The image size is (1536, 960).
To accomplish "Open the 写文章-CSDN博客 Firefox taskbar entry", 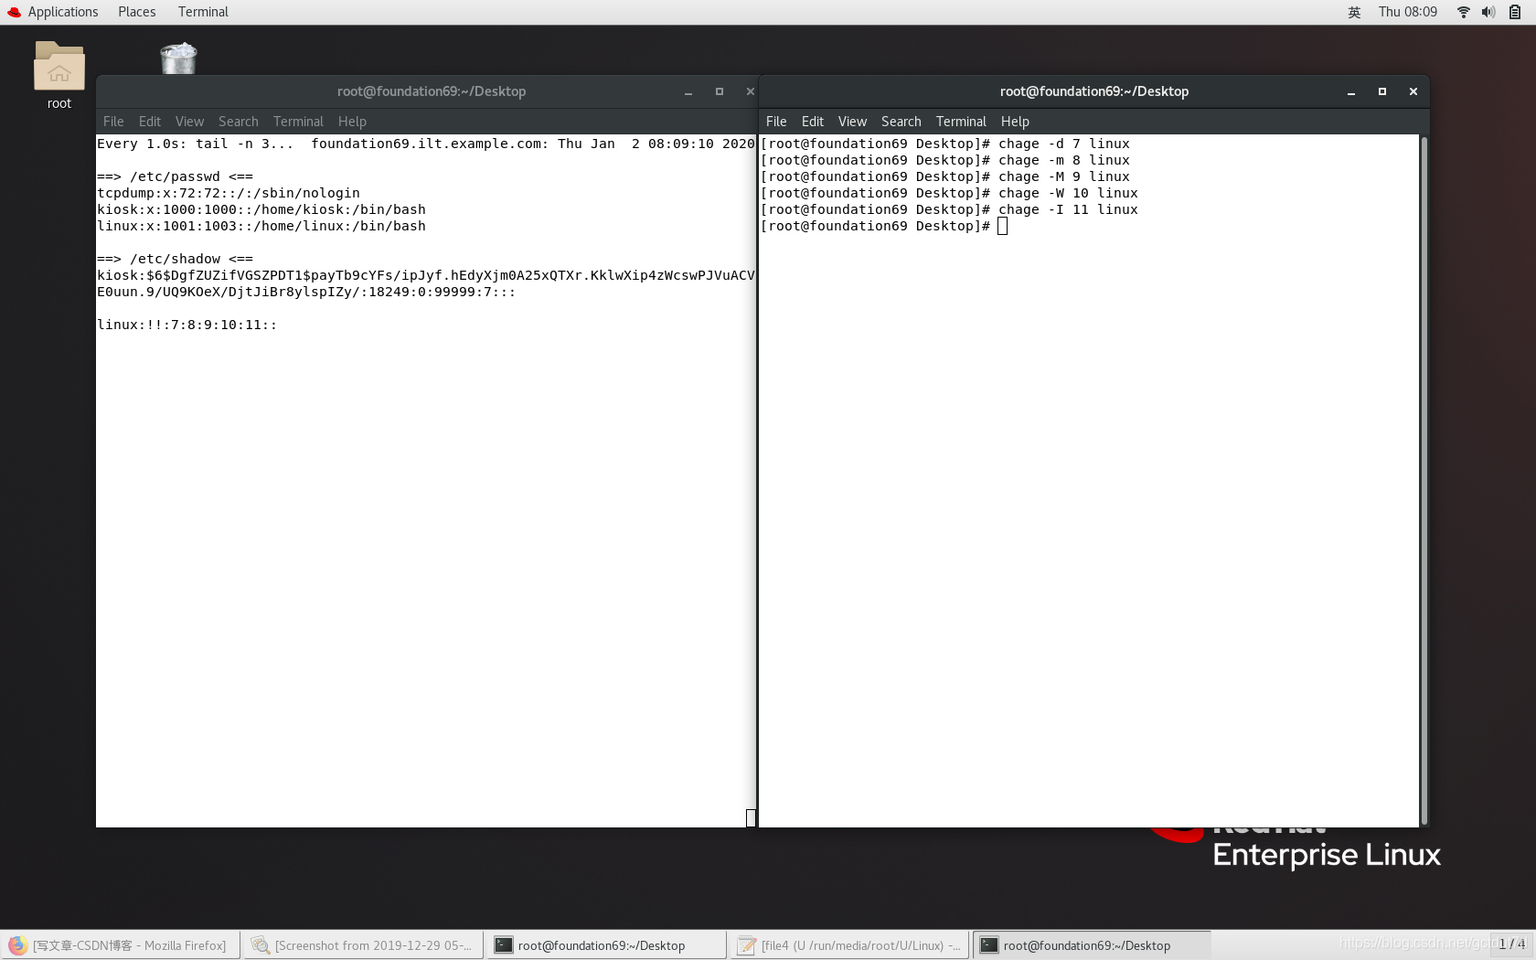I will tap(121, 945).
